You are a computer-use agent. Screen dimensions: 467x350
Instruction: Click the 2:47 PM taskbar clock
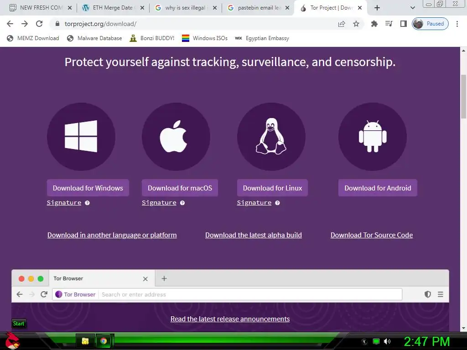pos(426,341)
